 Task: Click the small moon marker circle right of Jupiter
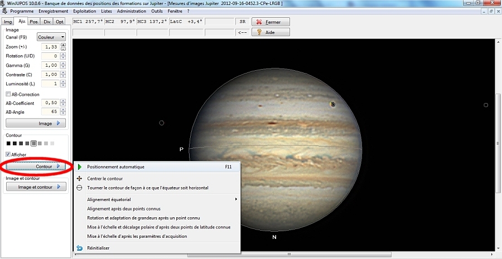(486, 105)
